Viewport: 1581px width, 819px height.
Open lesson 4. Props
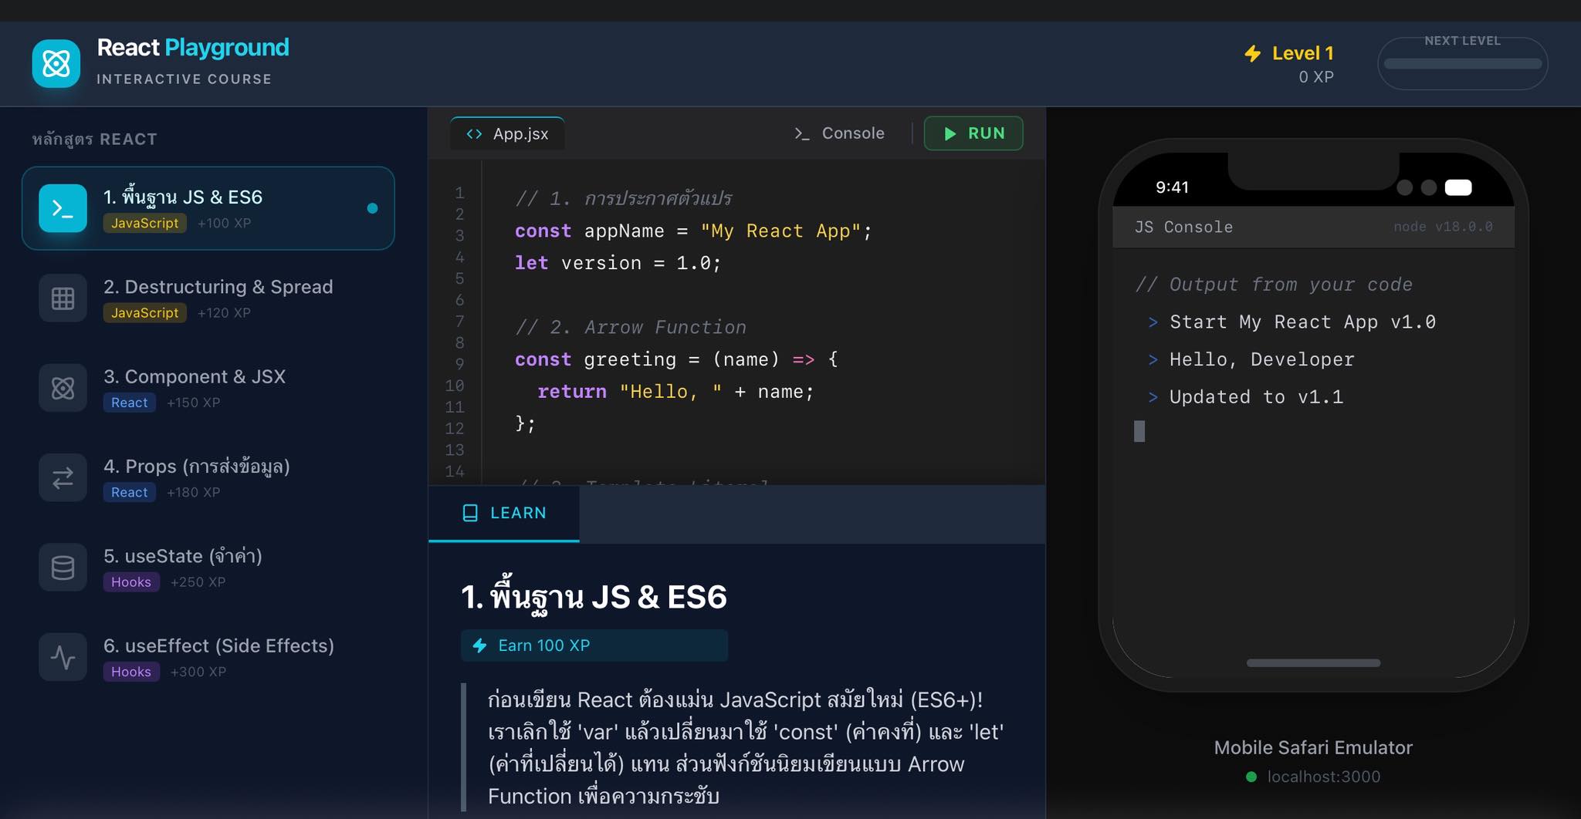(x=208, y=477)
